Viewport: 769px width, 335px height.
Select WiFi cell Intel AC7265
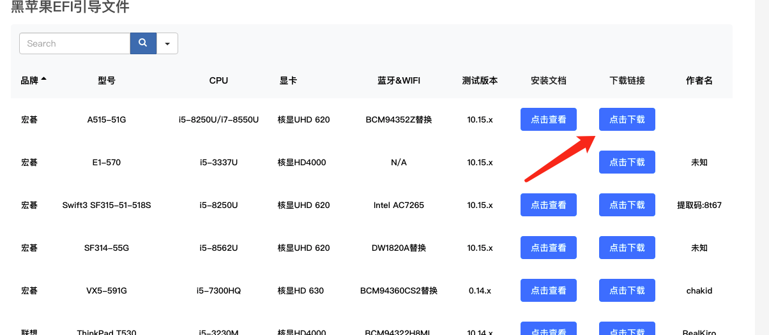pyautogui.click(x=399, y=205)
